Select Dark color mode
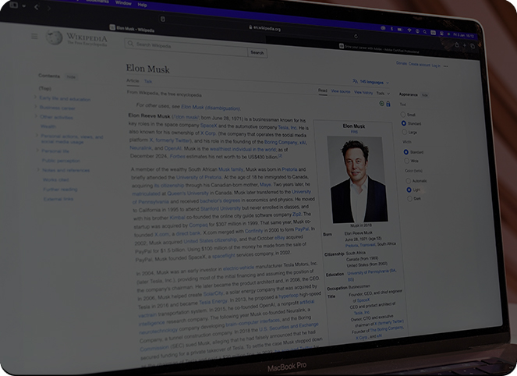The height and width of the screenshot is (376, 517). tap(409, 199)
